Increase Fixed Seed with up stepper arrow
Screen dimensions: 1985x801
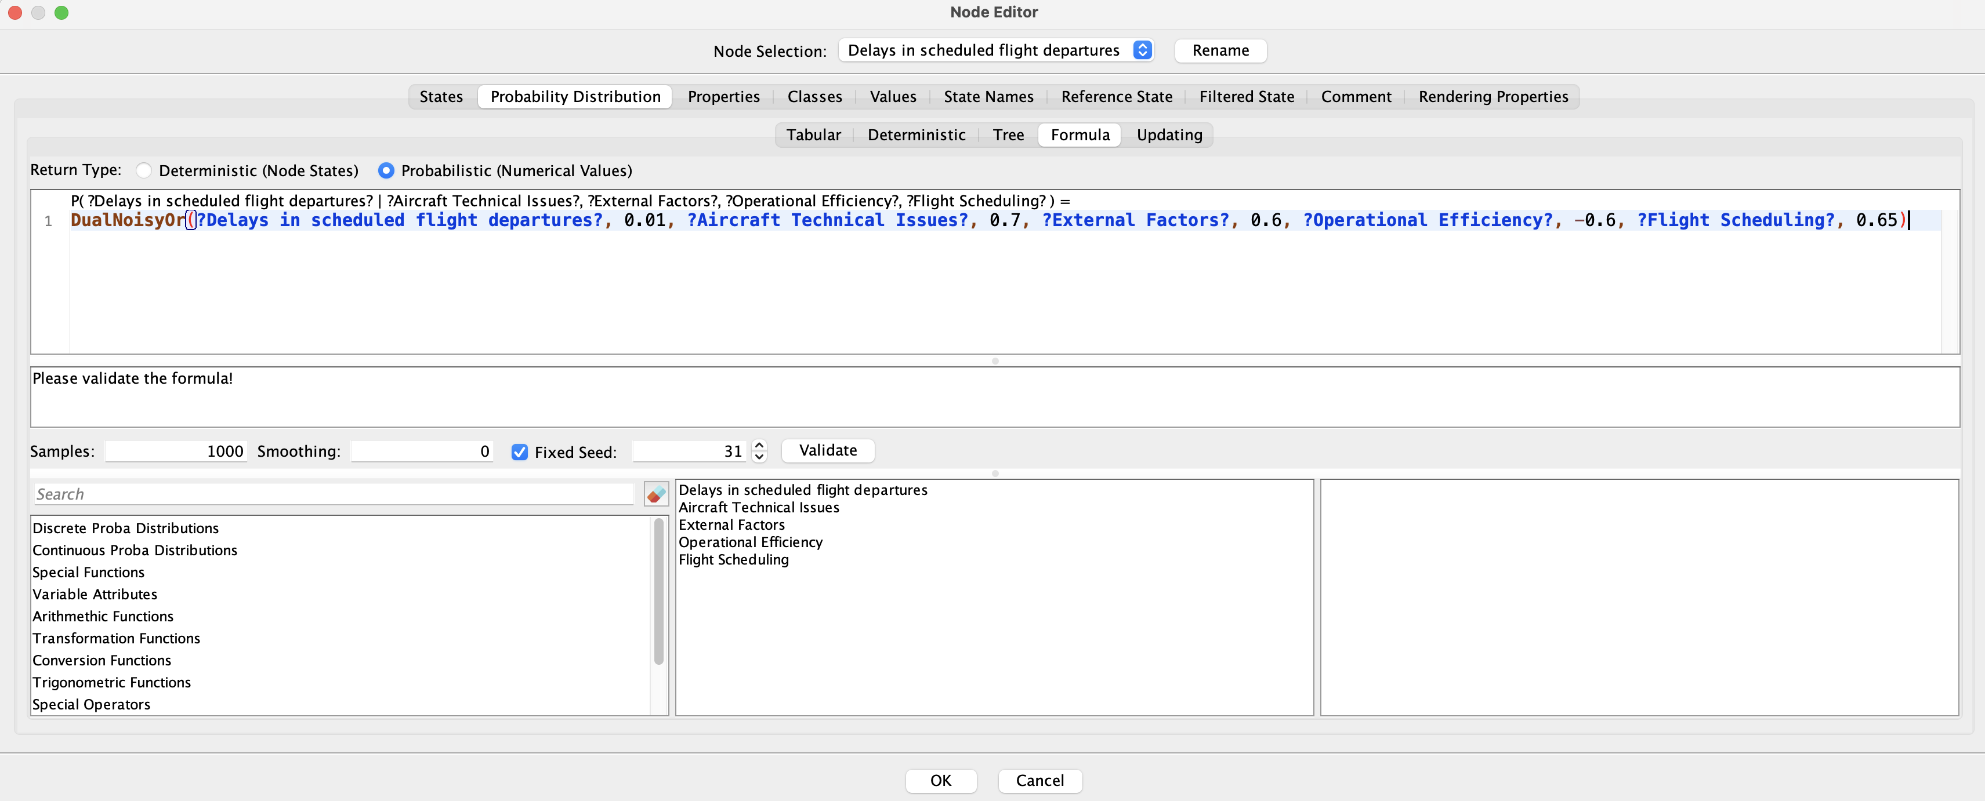759,445
